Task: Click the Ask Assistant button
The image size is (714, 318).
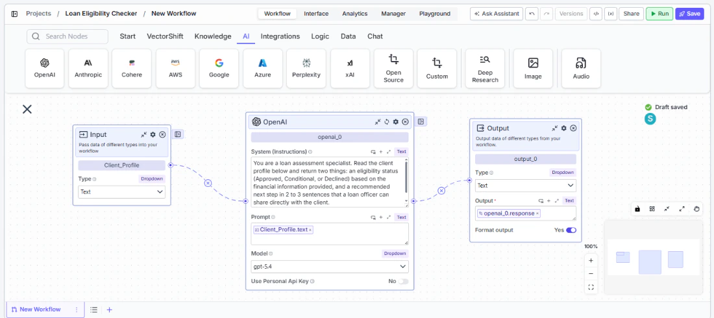Action: (497, 14)
